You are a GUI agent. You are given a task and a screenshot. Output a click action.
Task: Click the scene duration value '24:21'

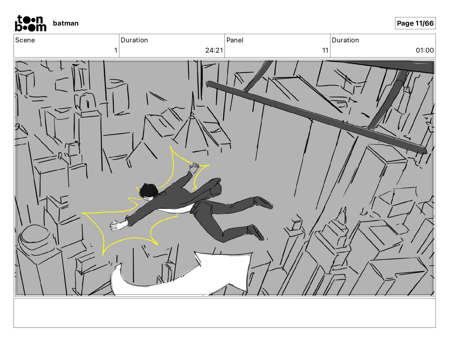point(214,50)
